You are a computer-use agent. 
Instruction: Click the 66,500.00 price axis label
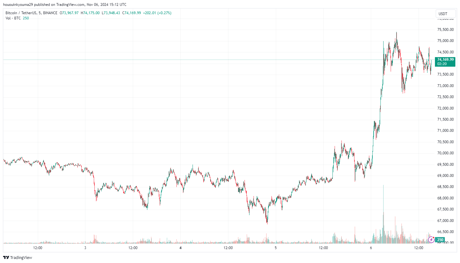coord(445,232)
